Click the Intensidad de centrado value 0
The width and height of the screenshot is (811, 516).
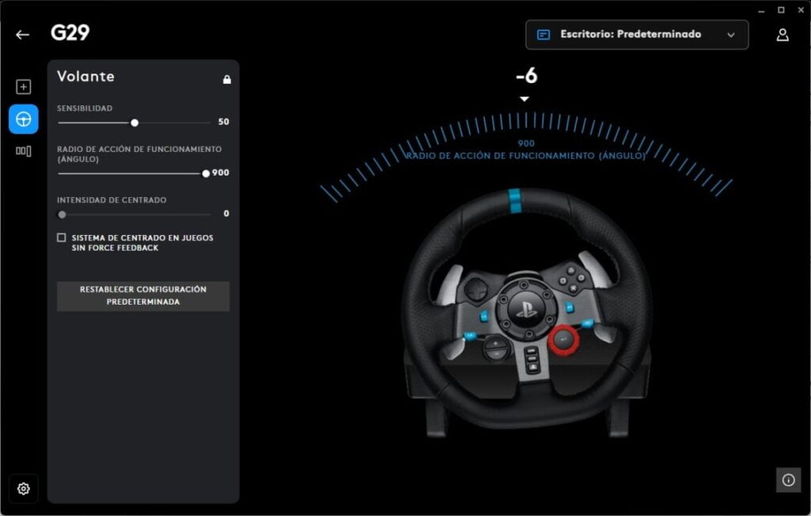click(226, 214)
